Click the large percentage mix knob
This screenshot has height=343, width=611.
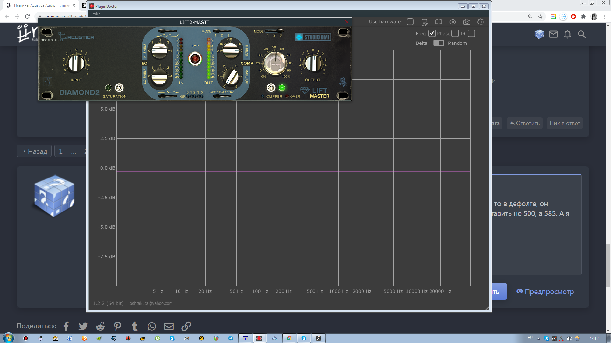275,64
